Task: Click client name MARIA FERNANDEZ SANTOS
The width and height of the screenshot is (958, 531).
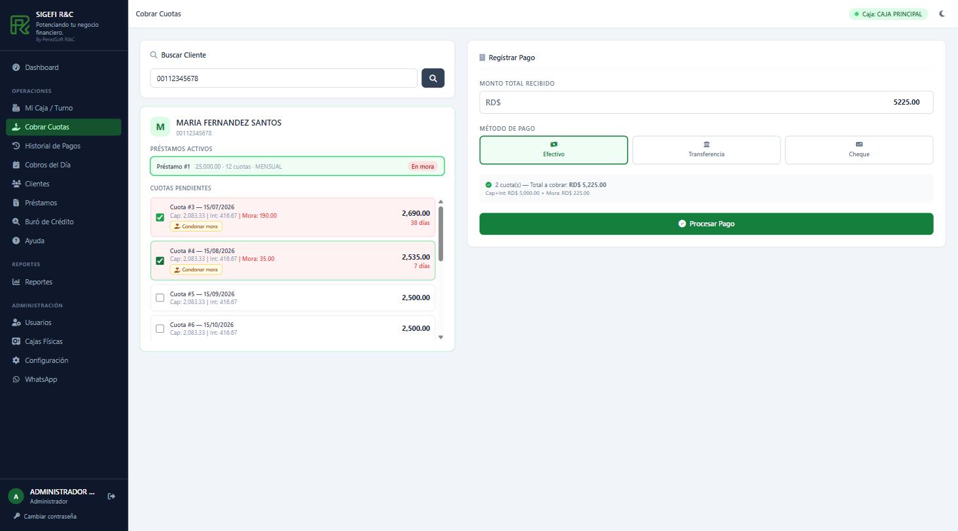Action: [x=228, y=122]
